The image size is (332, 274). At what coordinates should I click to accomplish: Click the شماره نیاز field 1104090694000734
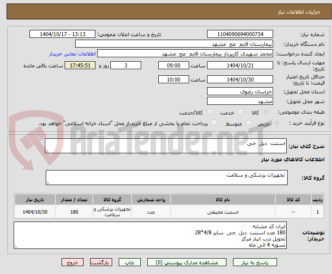click(240, 34)
